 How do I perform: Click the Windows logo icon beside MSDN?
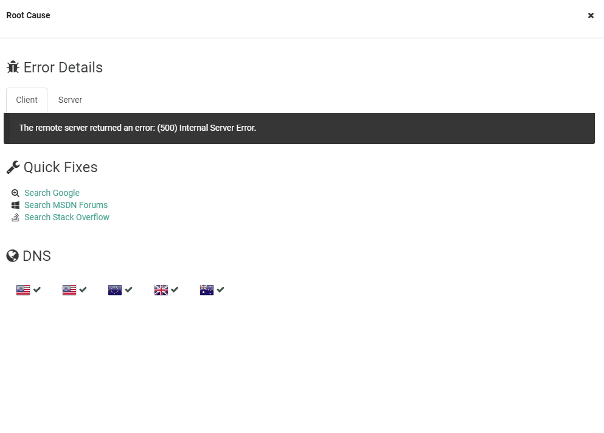[16, 205]
